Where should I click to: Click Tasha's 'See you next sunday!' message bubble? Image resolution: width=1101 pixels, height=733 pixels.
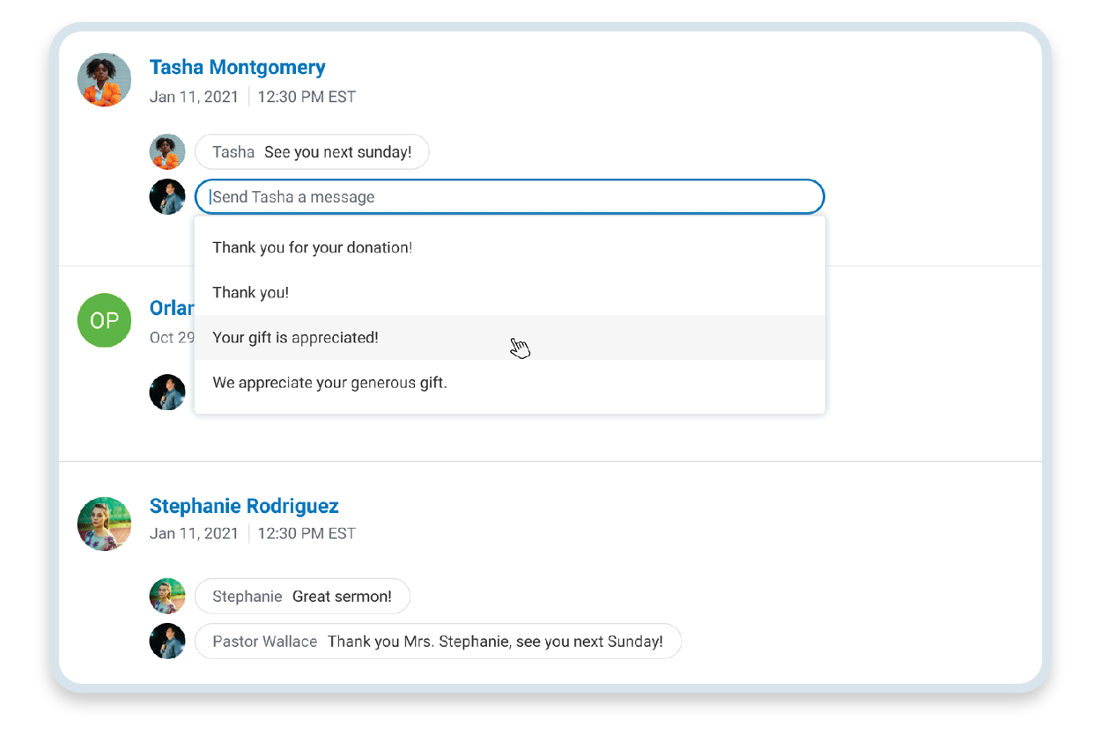(x=312, y=152)
